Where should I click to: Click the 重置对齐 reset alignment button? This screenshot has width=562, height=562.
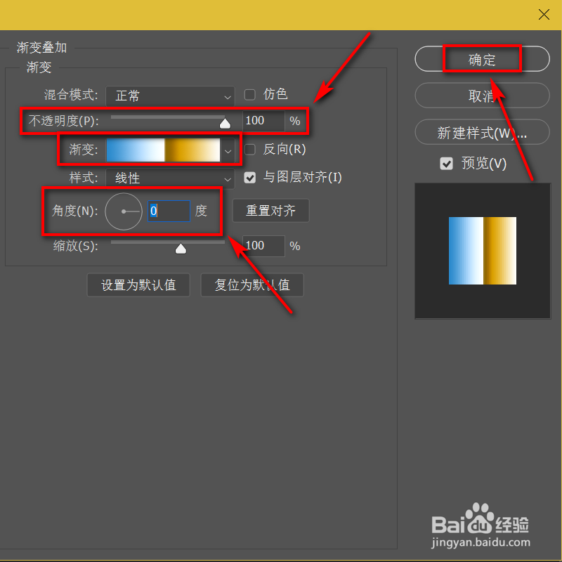271,211
